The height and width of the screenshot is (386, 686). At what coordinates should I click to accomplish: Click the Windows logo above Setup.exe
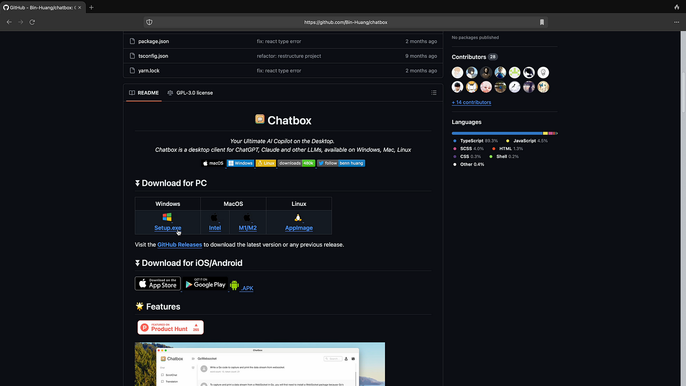[167, 217]
